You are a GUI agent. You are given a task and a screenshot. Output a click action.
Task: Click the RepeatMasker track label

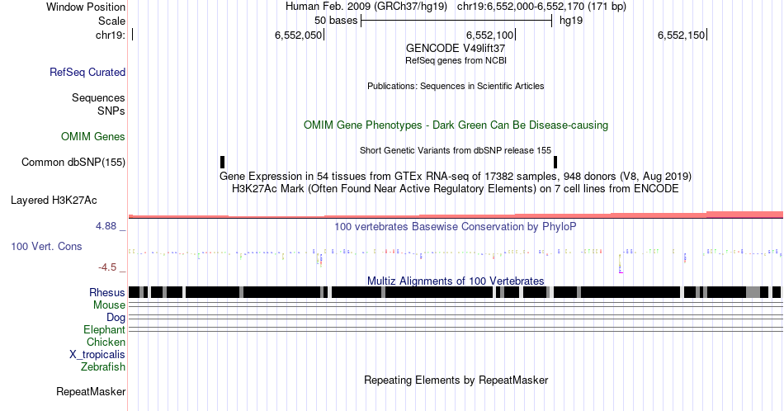click(91, 391)
